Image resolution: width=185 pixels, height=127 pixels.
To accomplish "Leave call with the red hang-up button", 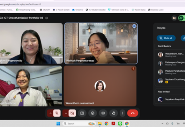I will tap(133, 113).
